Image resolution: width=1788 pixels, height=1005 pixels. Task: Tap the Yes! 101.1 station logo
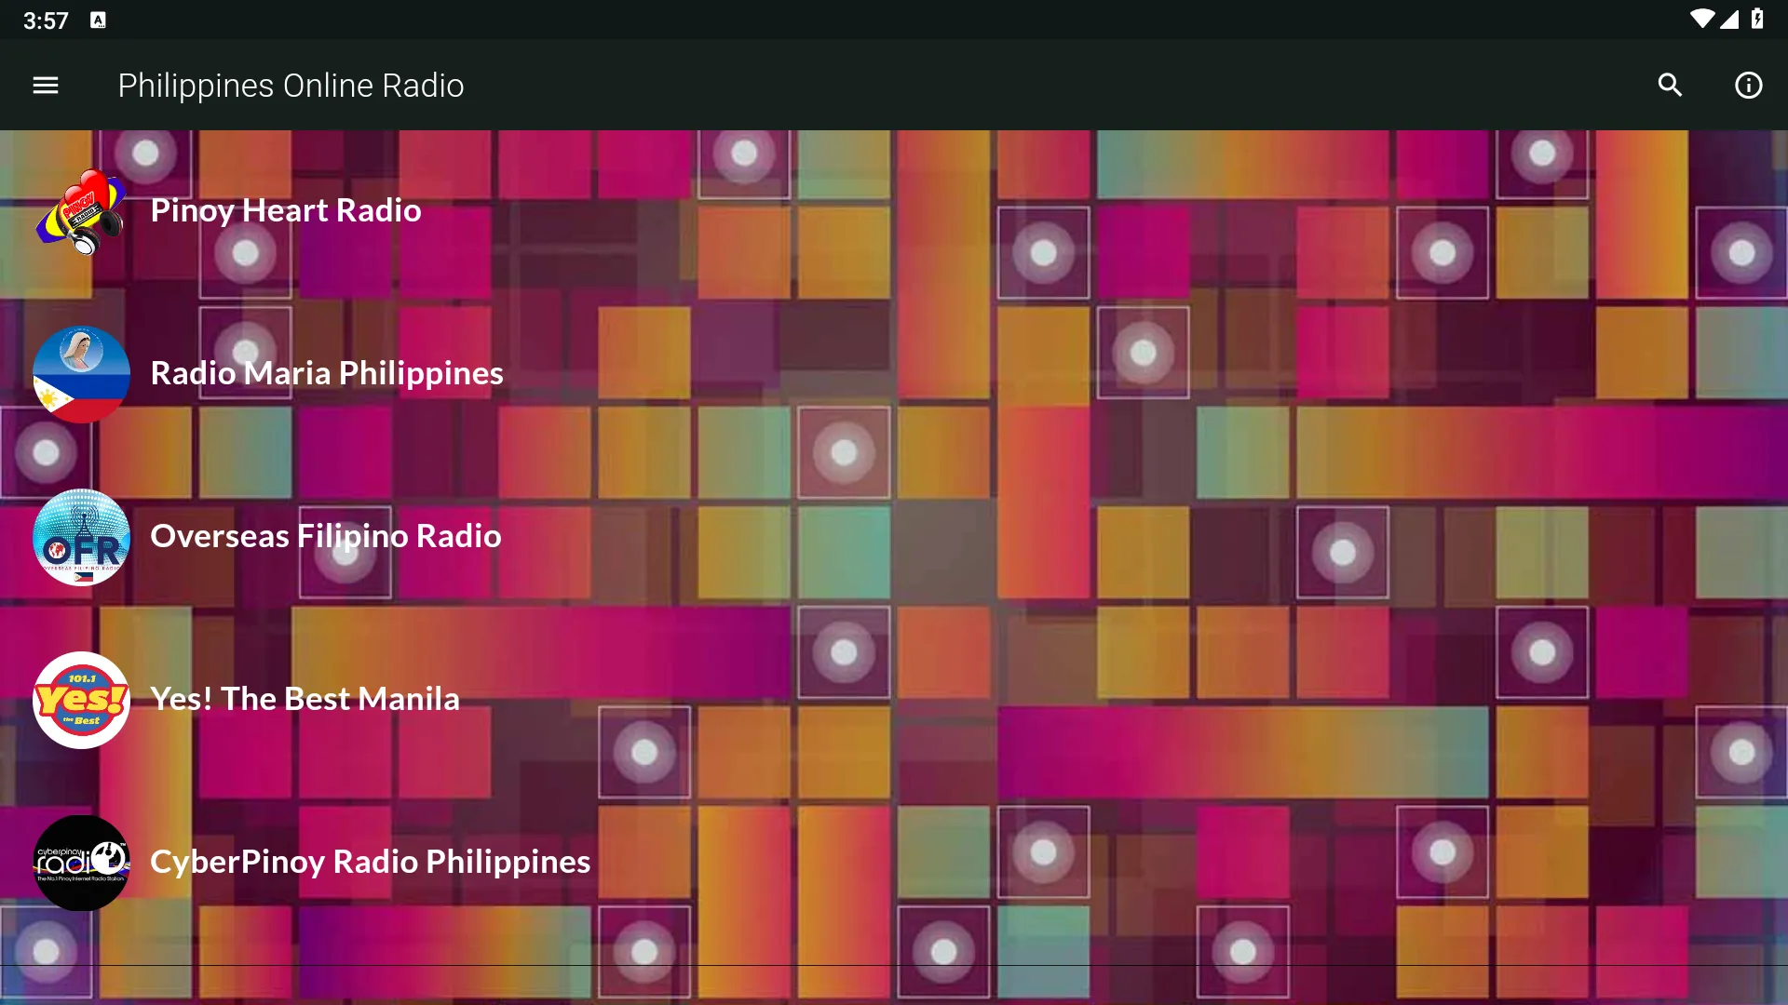81,700
